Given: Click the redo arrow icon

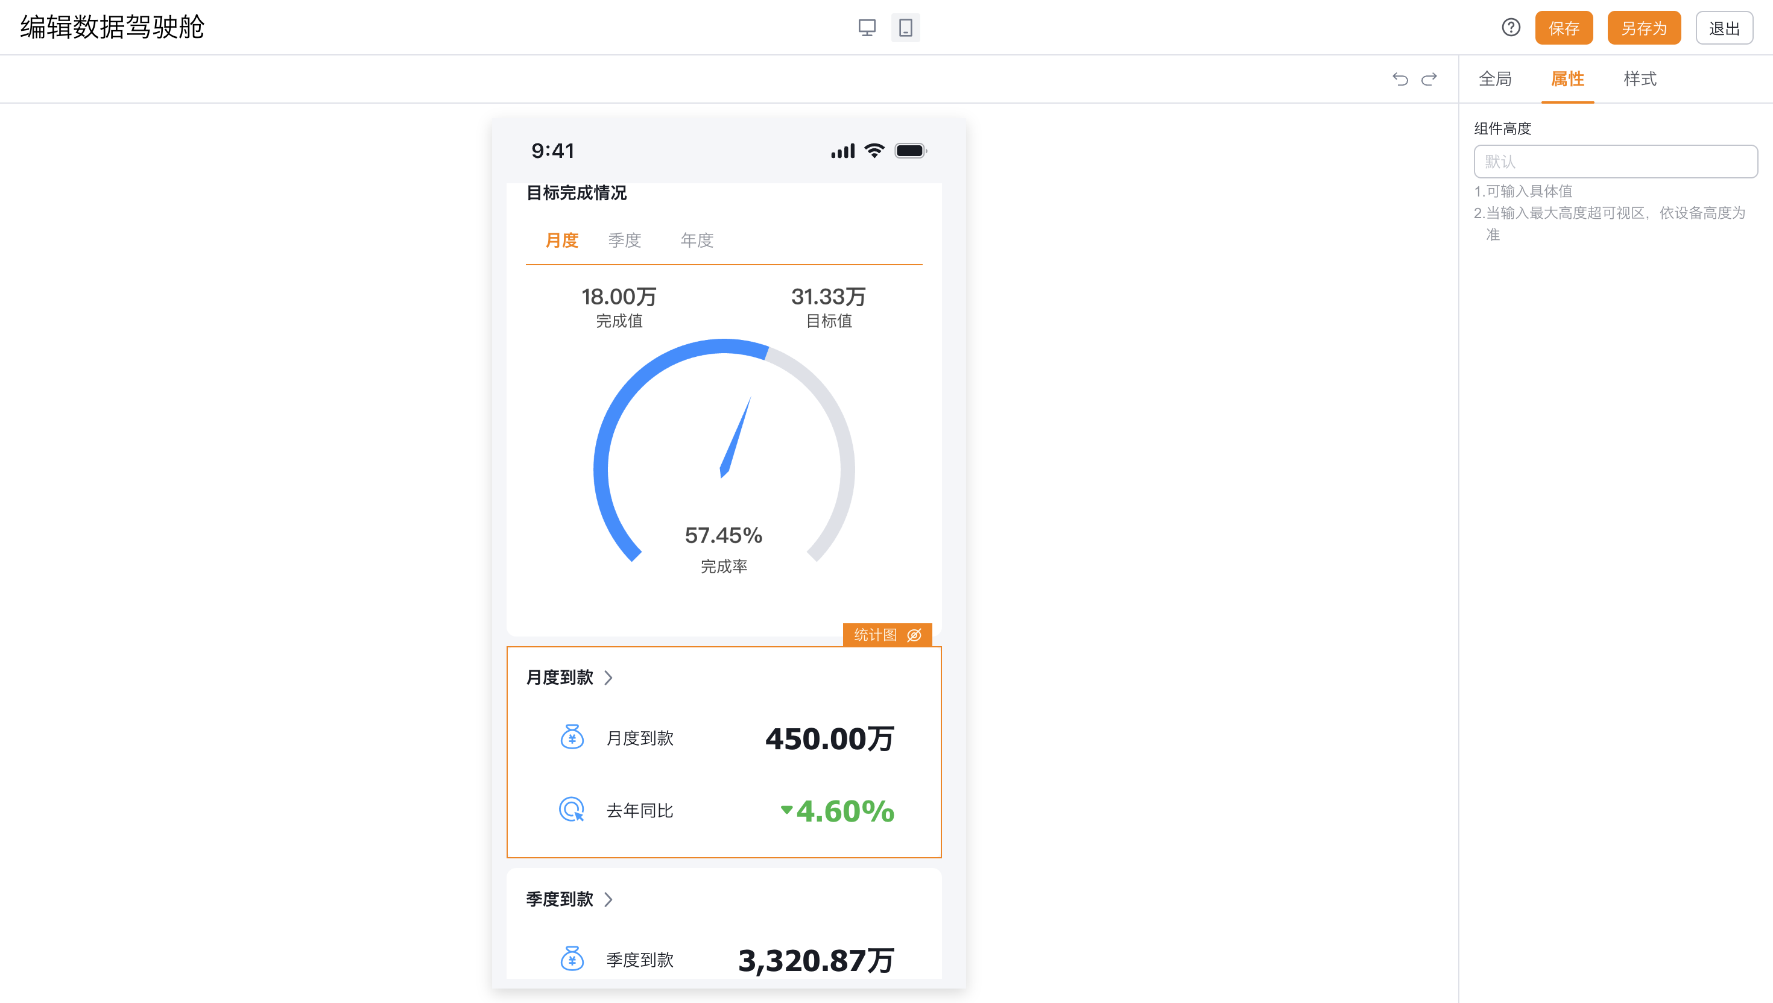Looking at the screenshot, I should 1429,79.
